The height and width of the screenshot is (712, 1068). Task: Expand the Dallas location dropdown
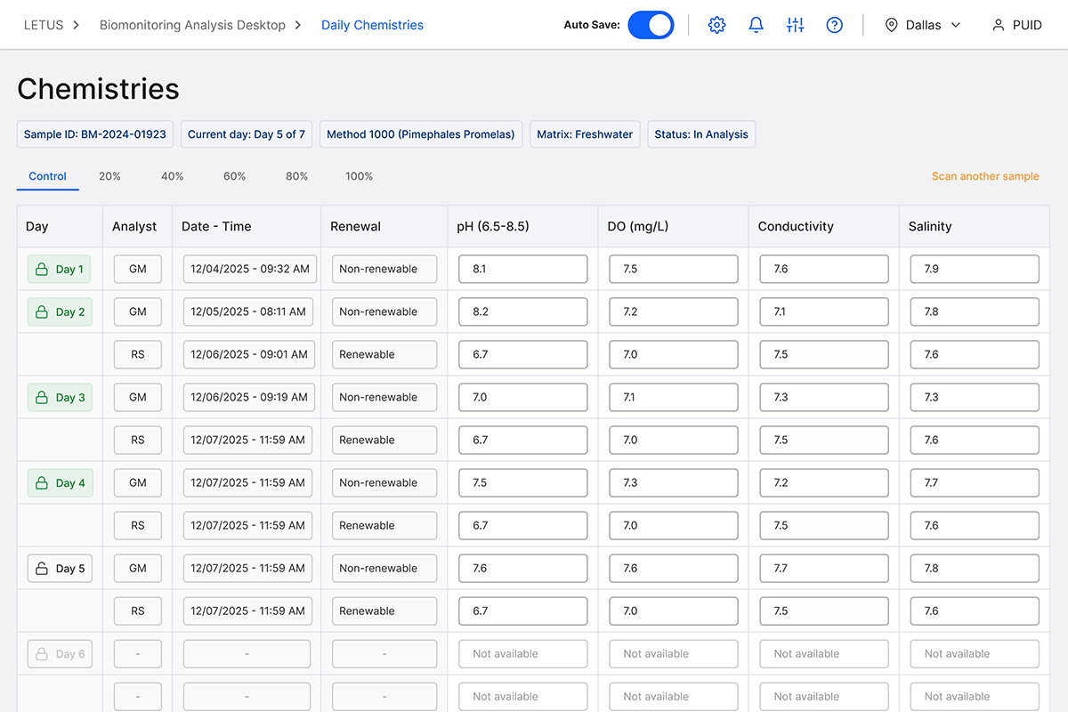click(956, 25)
